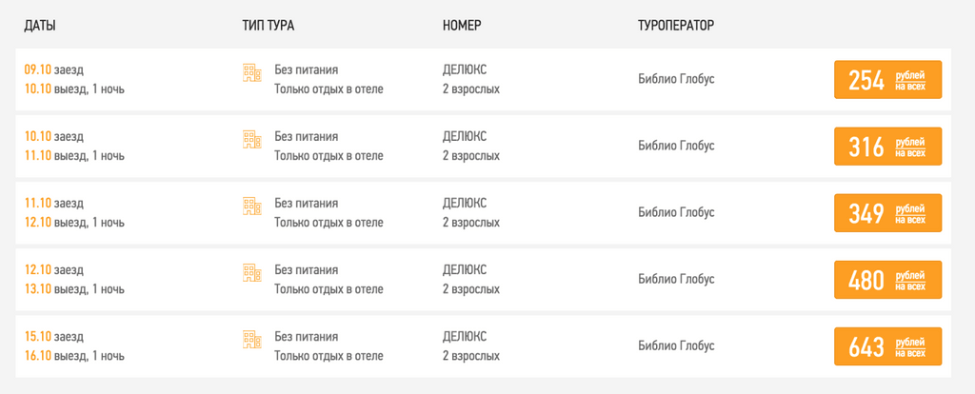Click hotel icon in 10.10 check-in row
The image size is (975, 394).
[251, 139]
